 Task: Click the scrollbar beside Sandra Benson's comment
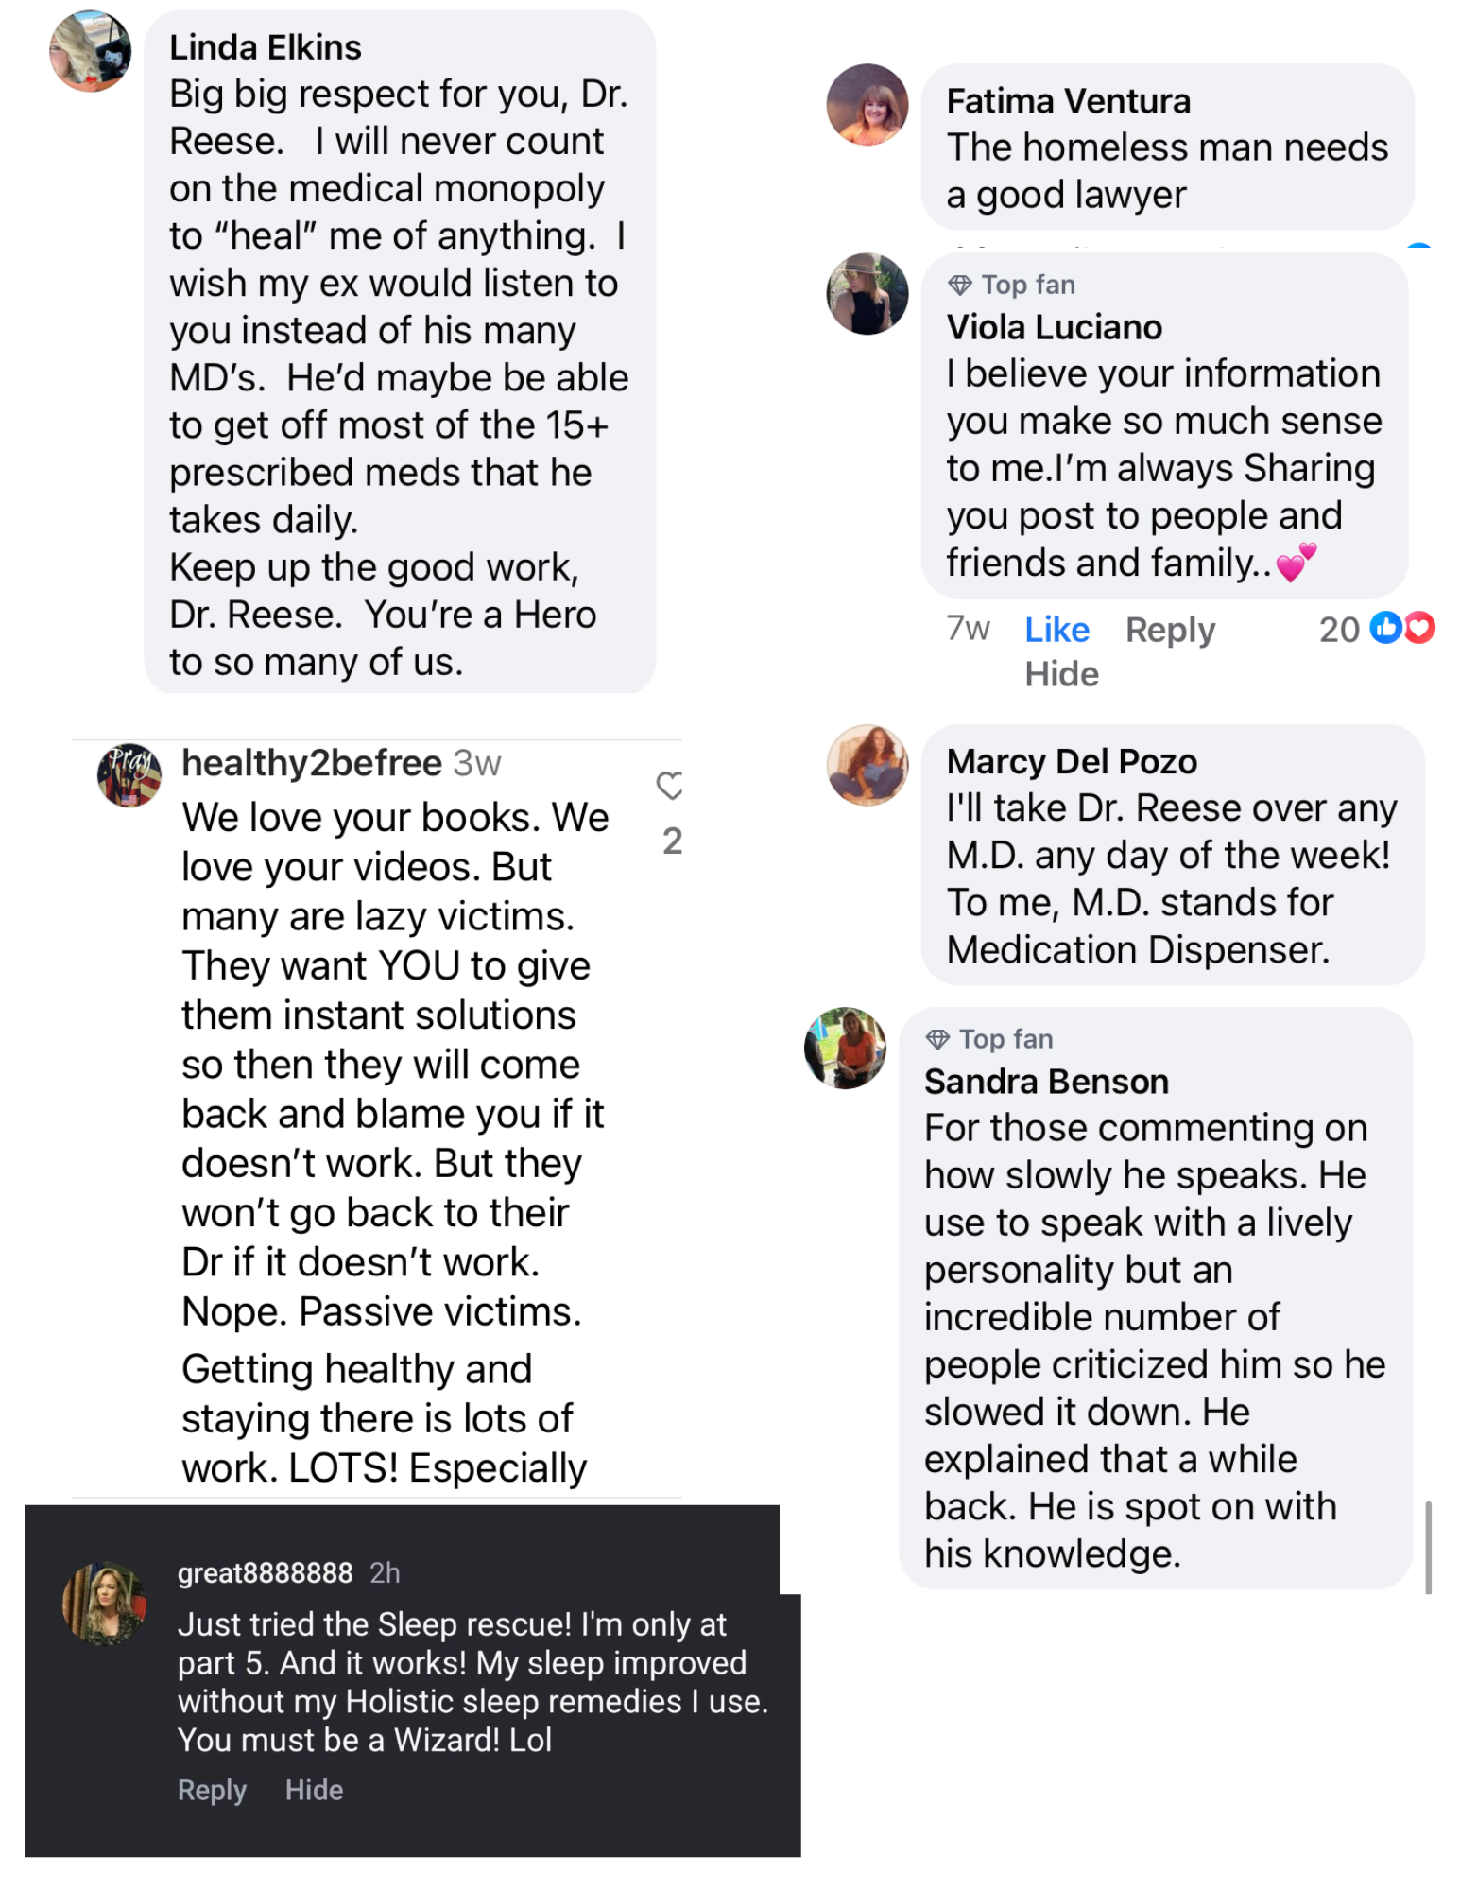pos(1428,1546)
